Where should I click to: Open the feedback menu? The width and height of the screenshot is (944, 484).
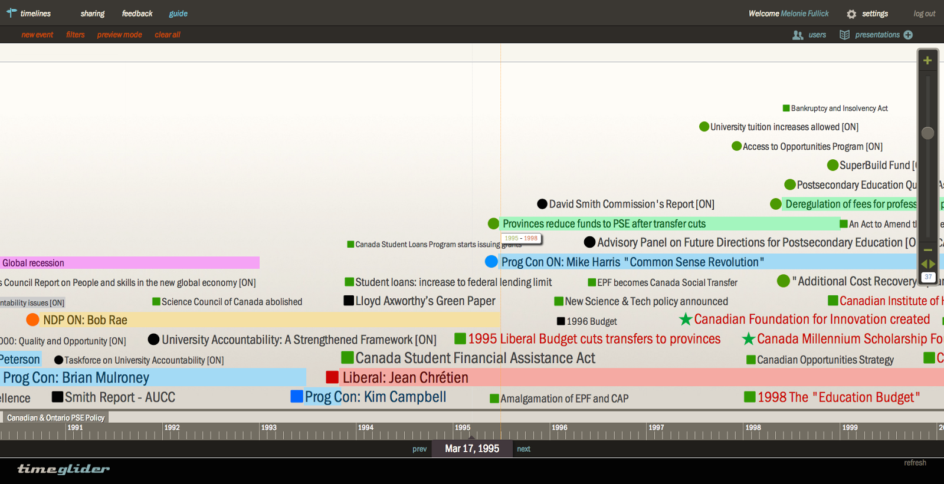pyautogui.click(x=137, y=14)
